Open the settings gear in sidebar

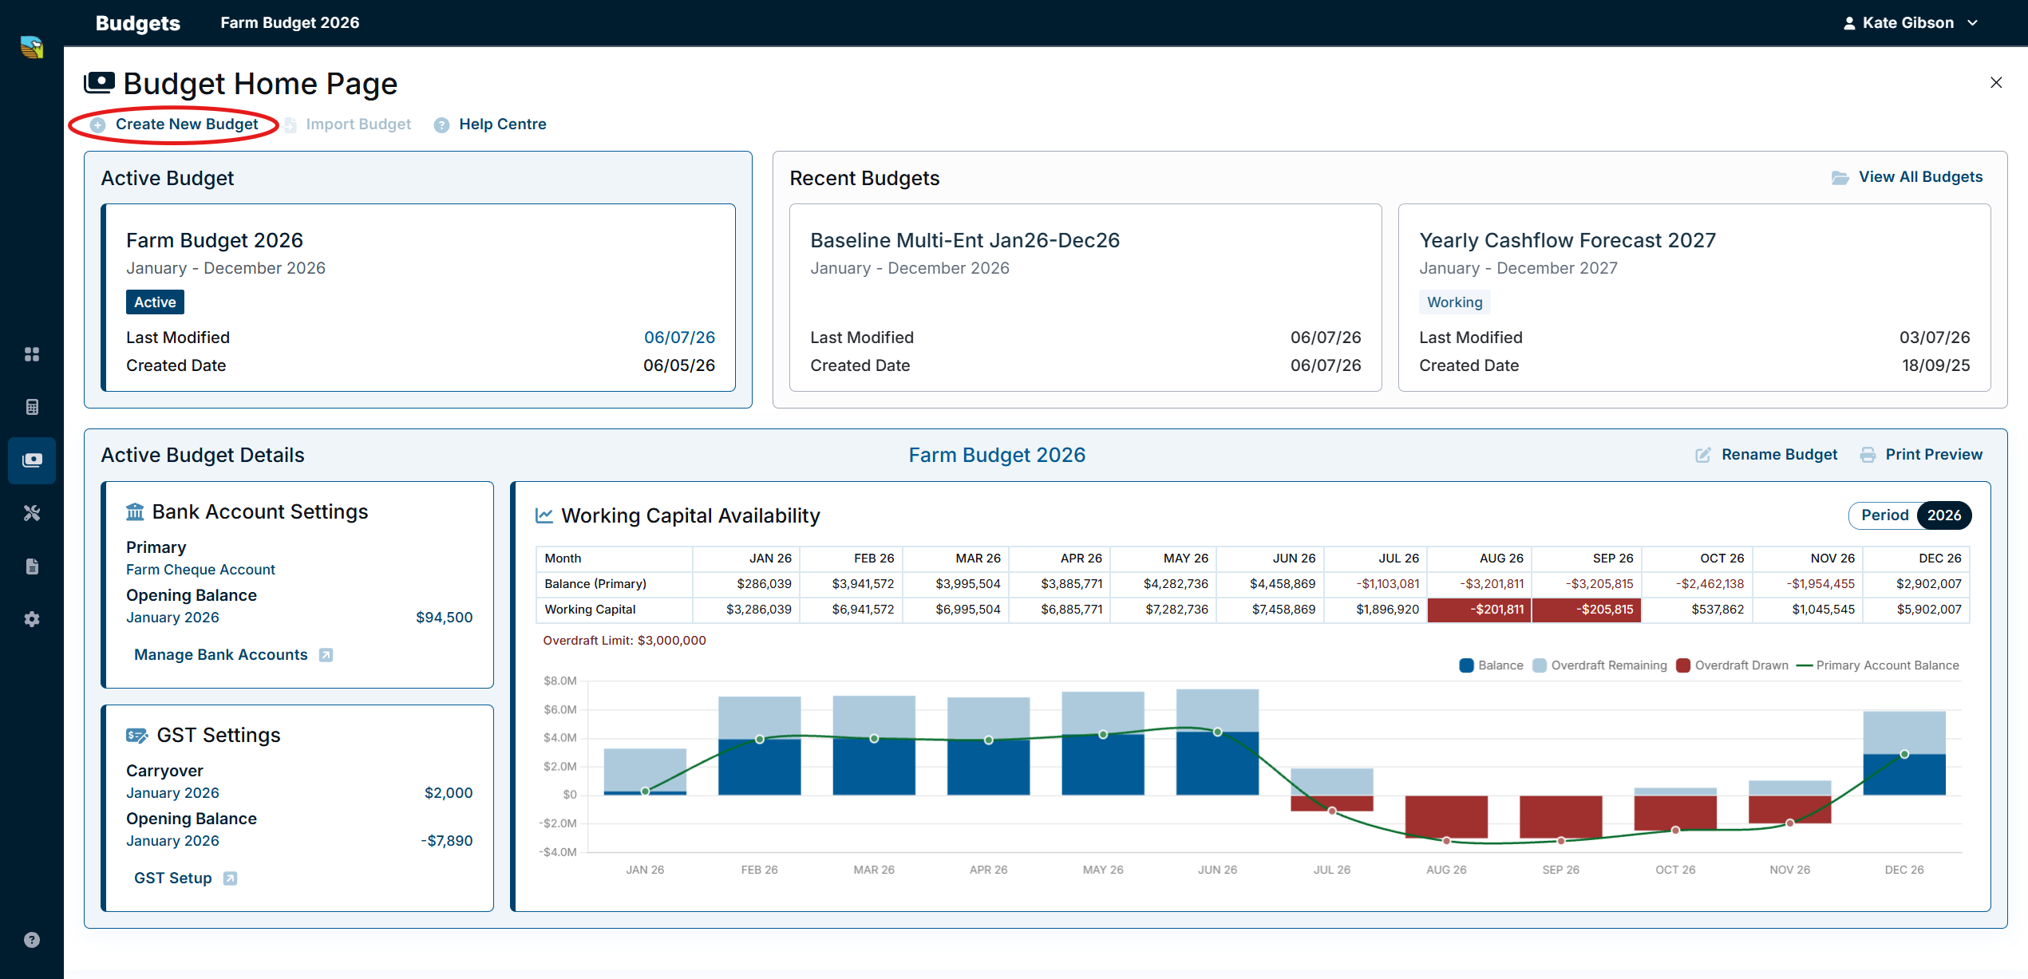tap(32, 619)
